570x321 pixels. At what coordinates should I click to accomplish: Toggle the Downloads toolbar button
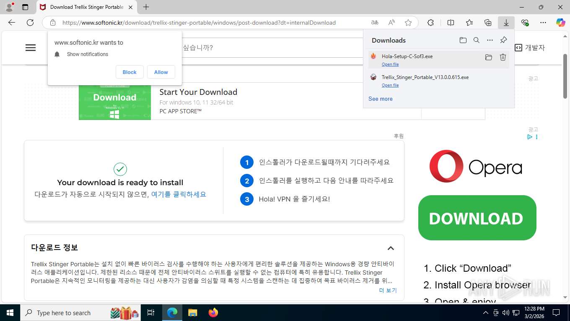pyautogui.click(x=506, y=23)
